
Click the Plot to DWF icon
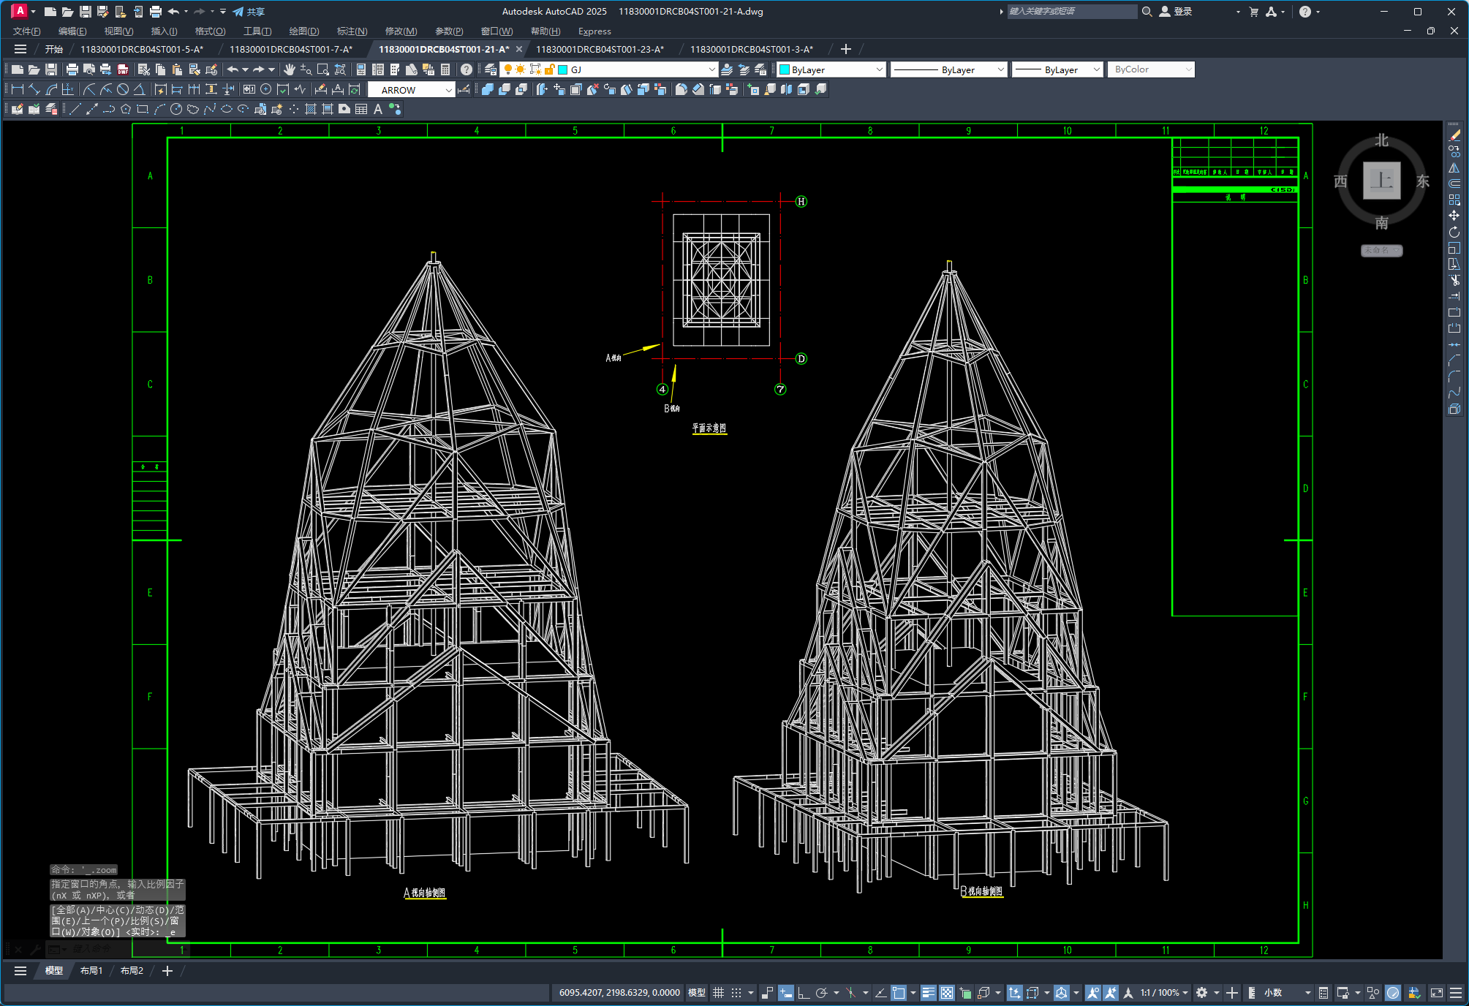[x=123, y=69]
